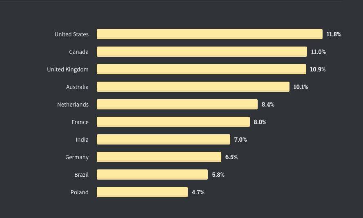Select the Germany bar

point(159,157)
